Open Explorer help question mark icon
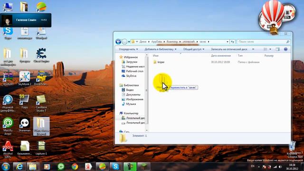Image resolution: width=304 pixels, height=171 pixels. pyautogui.click(x=285, y=49)
